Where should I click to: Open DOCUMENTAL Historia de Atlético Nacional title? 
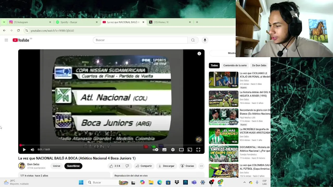click(255, 149)
